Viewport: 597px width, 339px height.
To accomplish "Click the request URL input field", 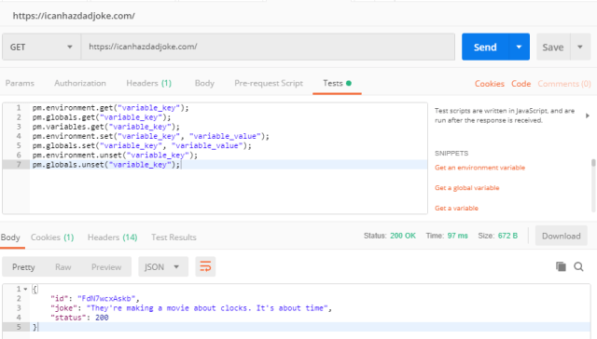I will (268, 47).
